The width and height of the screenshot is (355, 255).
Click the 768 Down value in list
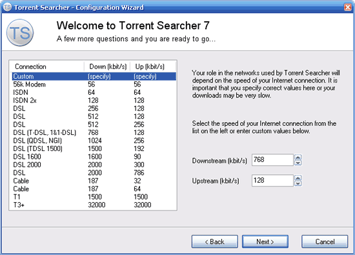(94, 132)
